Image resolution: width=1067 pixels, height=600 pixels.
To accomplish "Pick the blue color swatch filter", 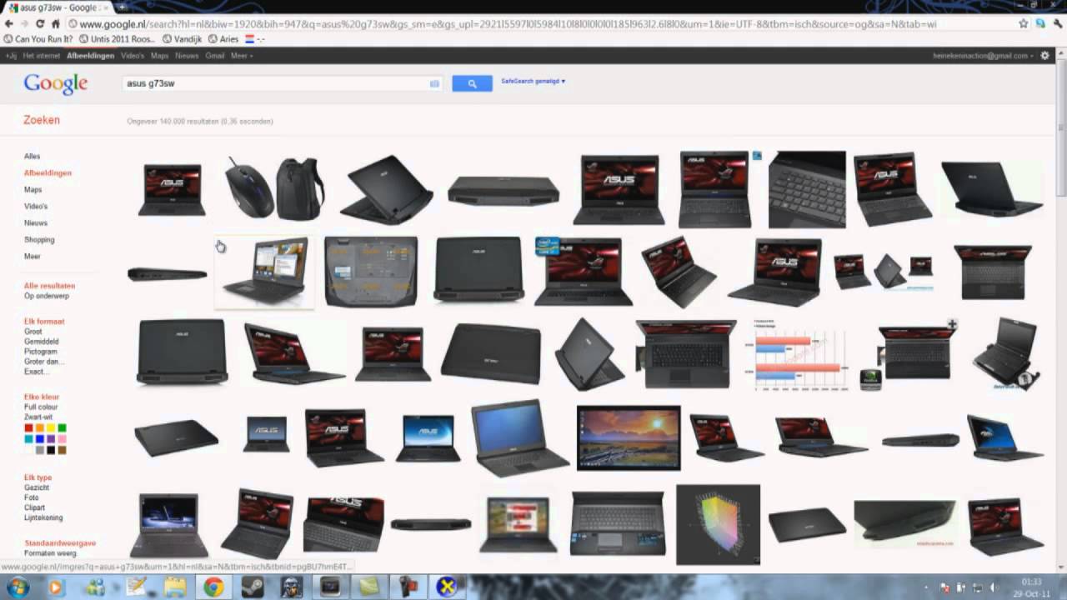I will click(x=39, y=439).
